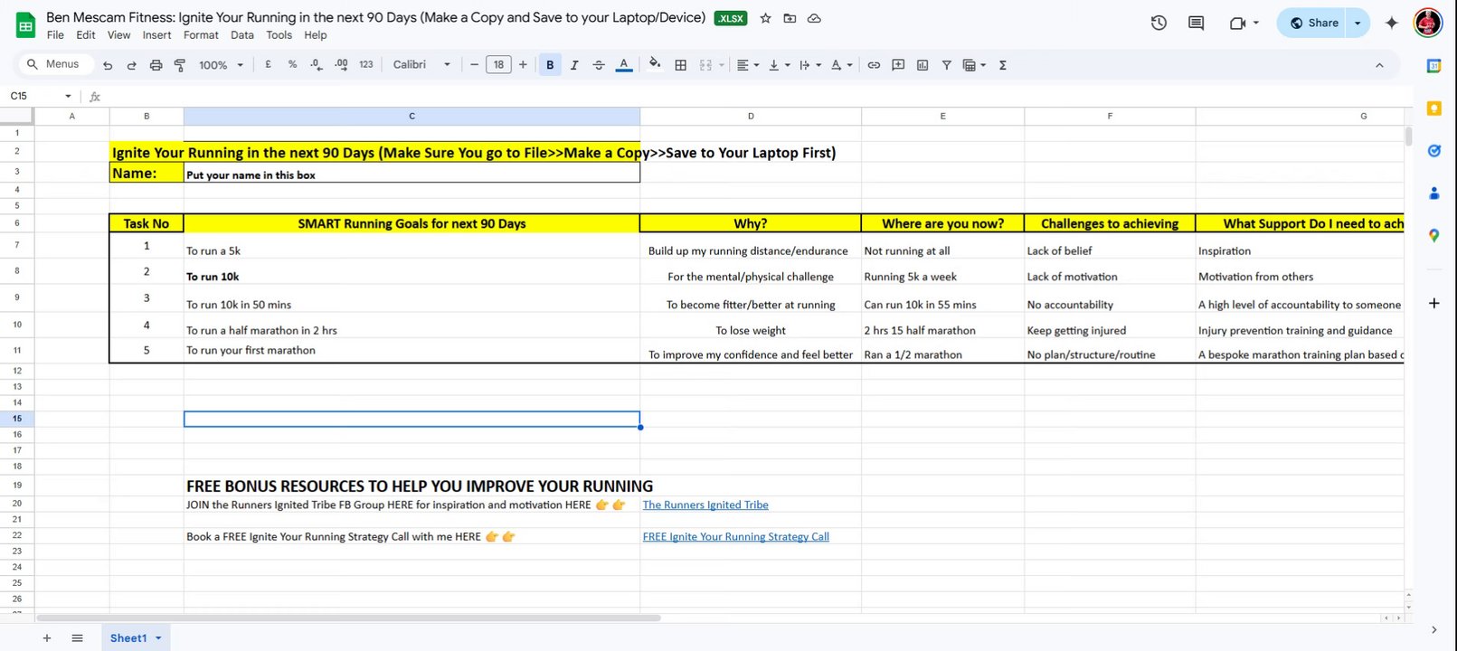
Task: Check the cloud document status icon
Action: (x=814, y=18)
